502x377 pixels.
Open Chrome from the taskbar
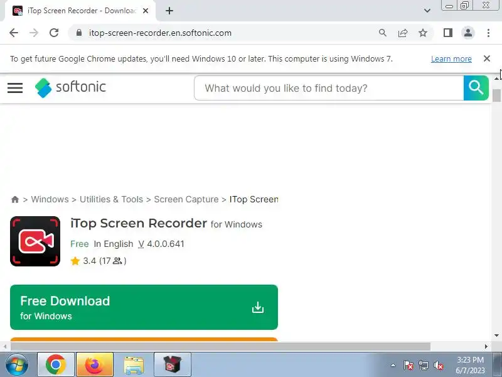(56, 365)
